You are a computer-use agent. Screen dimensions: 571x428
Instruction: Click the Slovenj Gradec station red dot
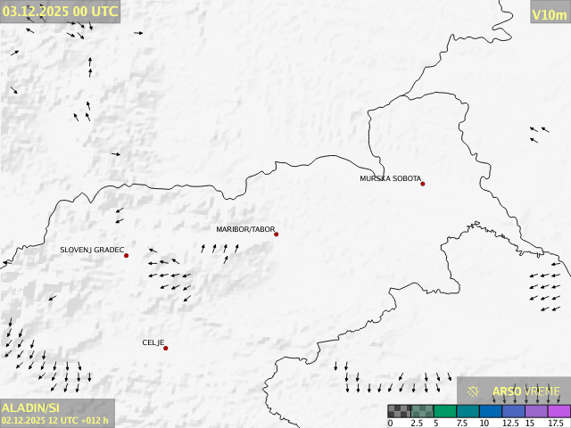pyautogui.click(x=126, y=256)
